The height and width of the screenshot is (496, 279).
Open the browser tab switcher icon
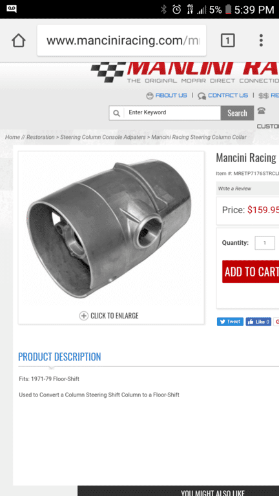coord(227,41)
